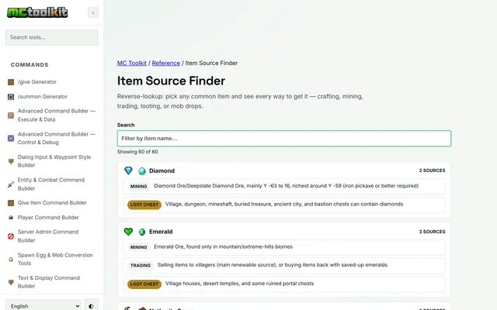The height and width of the screenshot is (310, 497).
Task: Click Diamond's 2 SOURCES label
Action: pyautogui.click(x=432, y=170)
